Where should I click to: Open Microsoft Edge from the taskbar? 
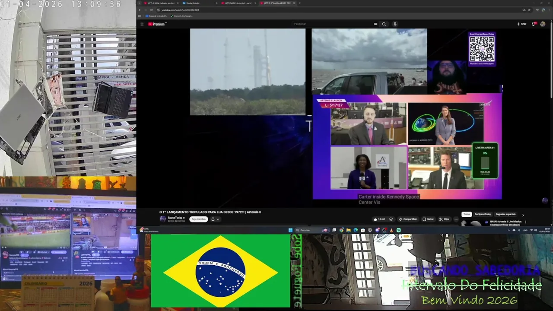click(356, 230)
